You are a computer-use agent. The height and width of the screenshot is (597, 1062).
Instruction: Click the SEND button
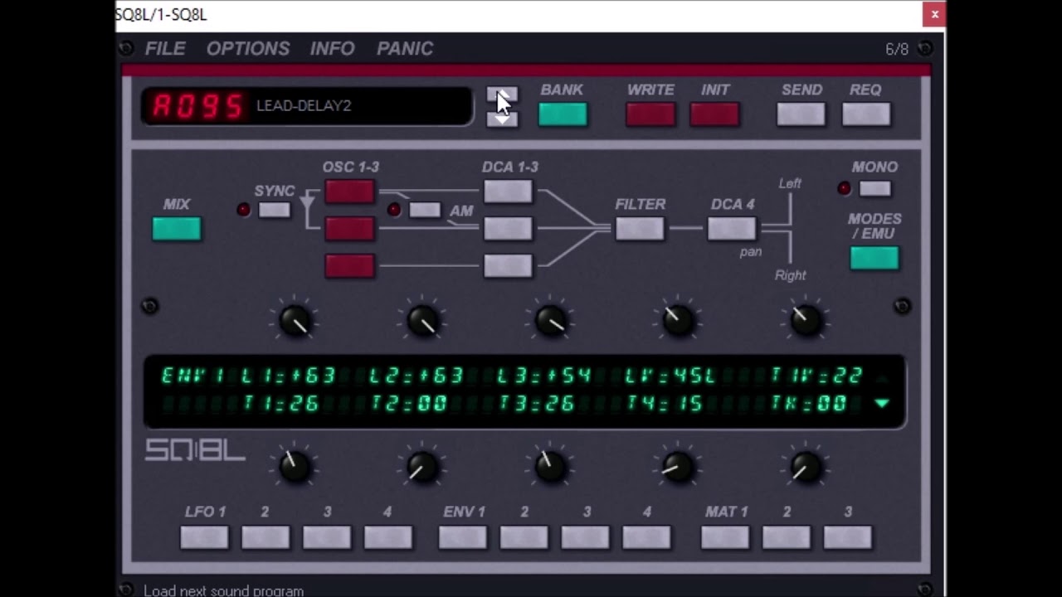click(x=801, y=114)
